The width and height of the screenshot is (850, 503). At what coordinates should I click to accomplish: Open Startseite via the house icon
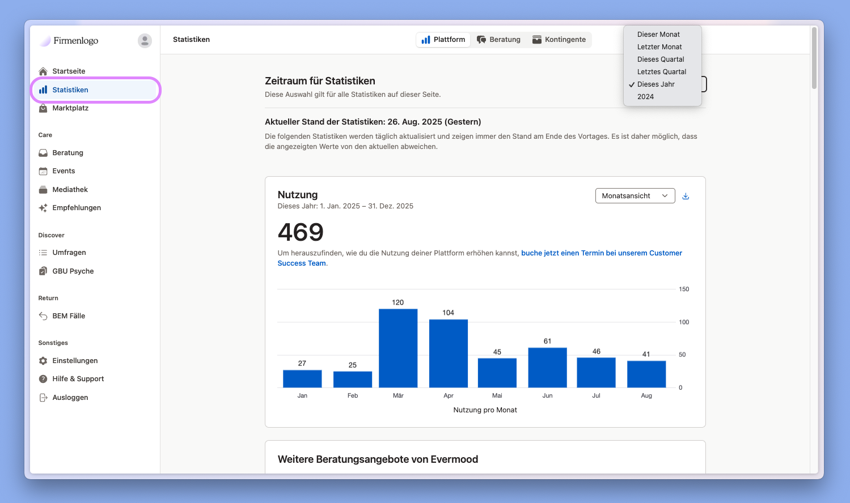pos(43,71)
